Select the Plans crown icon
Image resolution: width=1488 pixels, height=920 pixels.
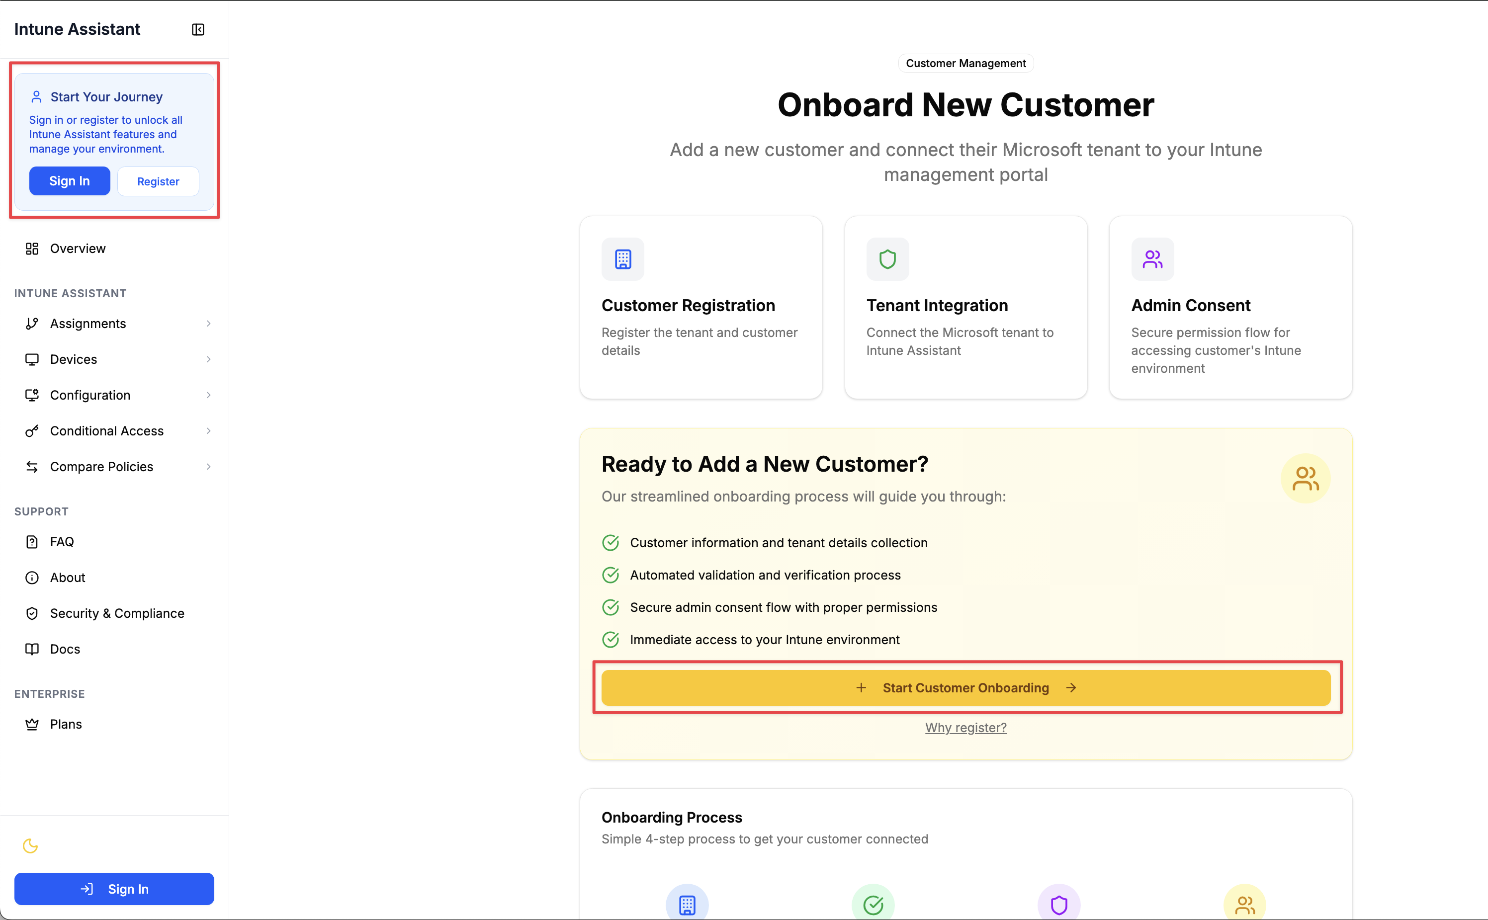click(x=32, y=724)
